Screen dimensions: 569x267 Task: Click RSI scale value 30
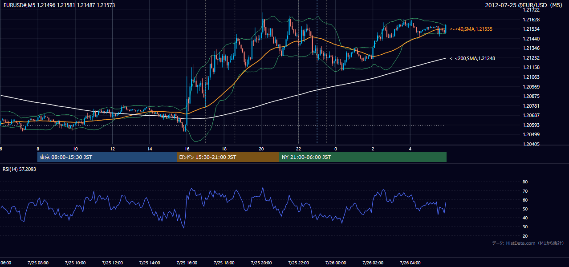525,227
